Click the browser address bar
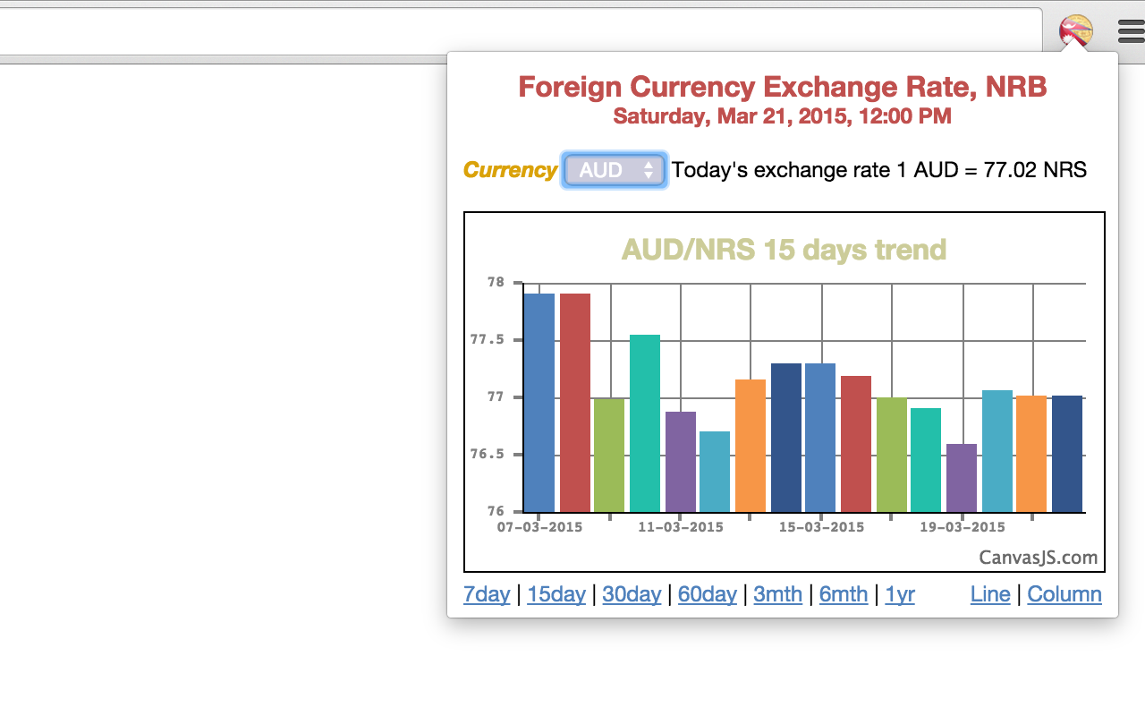The height and width of the screenshot is (716, 1145). [x=519, y=31]
